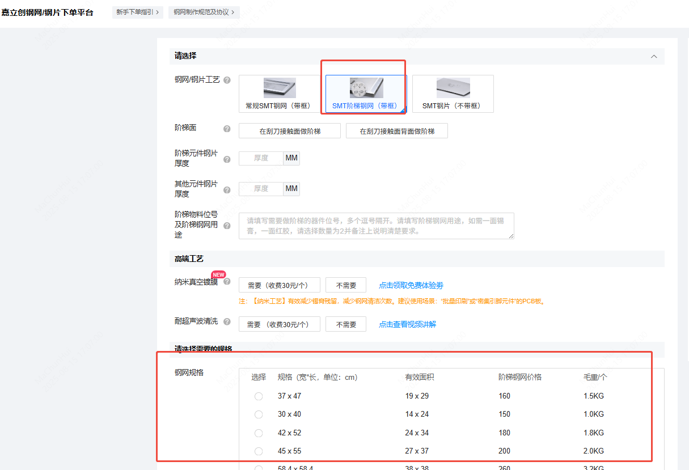The image size is (689, 470).
Task: Click help icon next to 钢网/钢片工艺
Action: [x=227, y=80]
